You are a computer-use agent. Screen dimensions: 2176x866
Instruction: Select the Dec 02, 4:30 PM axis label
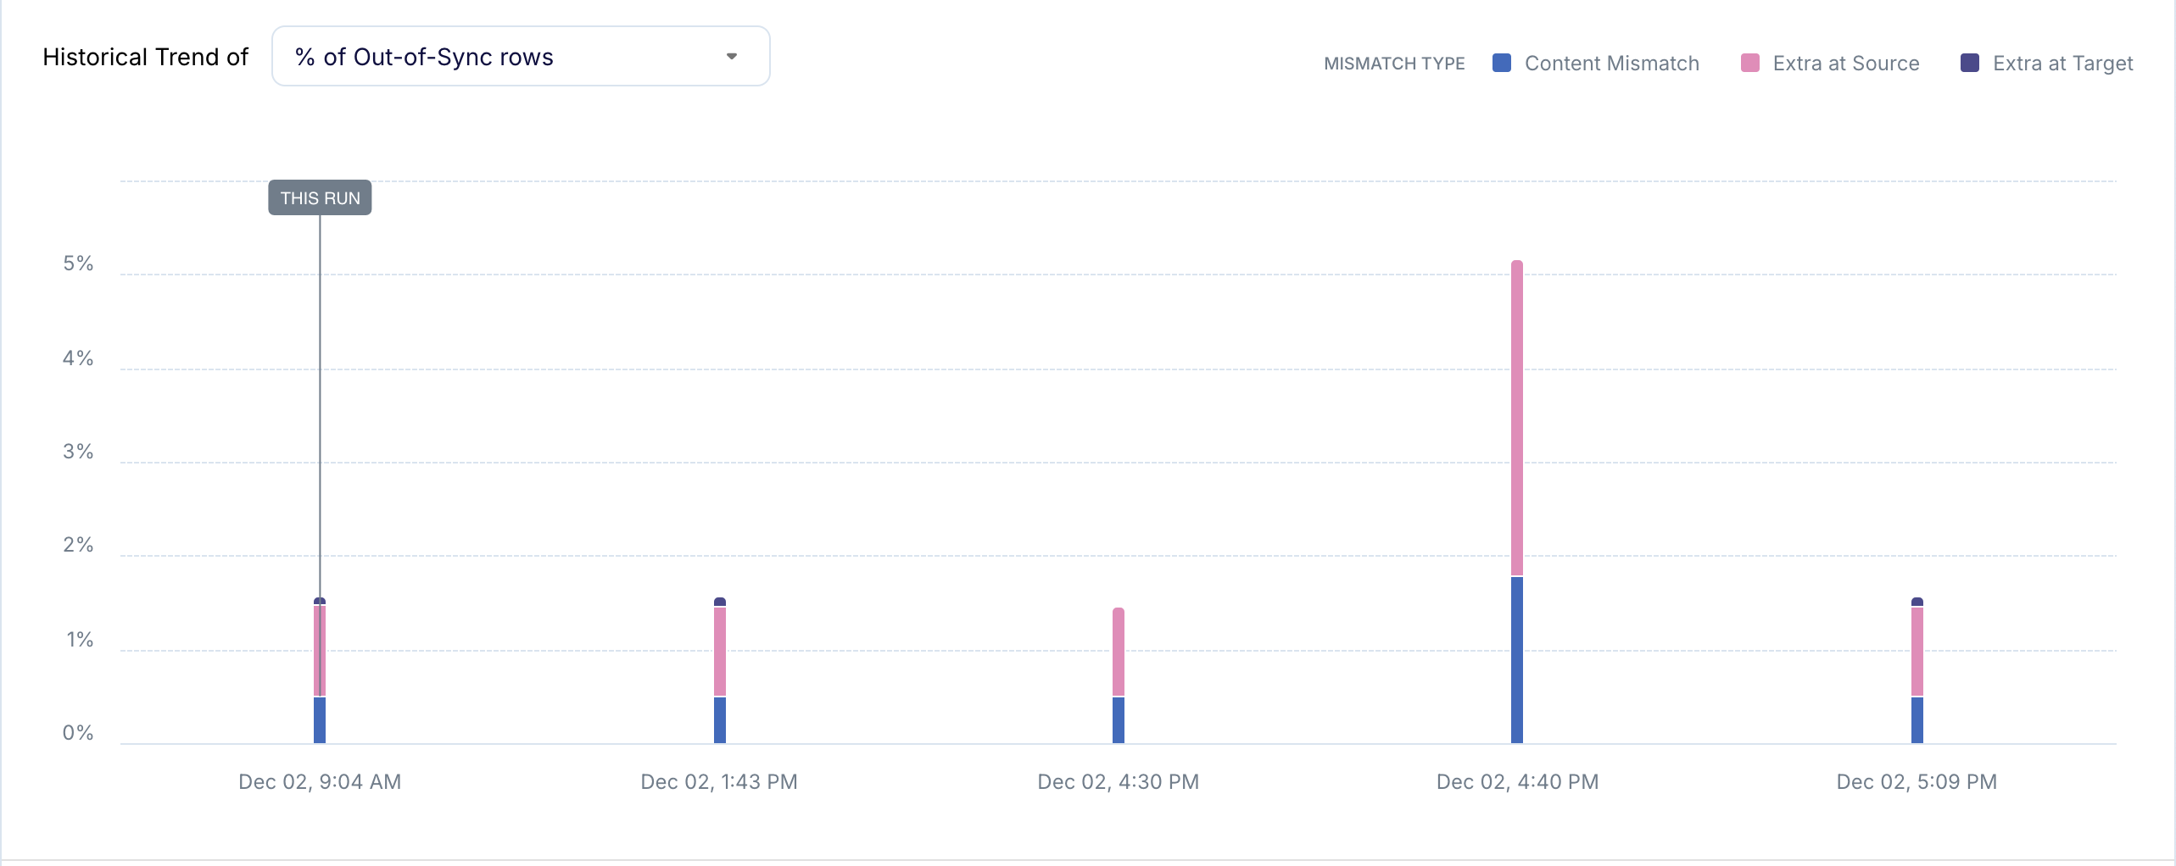pos(1118,782)
